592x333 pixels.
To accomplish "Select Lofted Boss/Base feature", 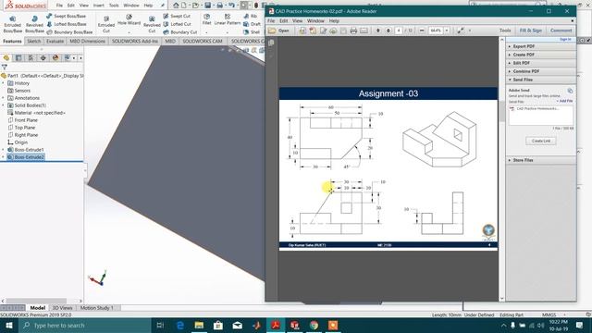I will (x=66, y=24).
